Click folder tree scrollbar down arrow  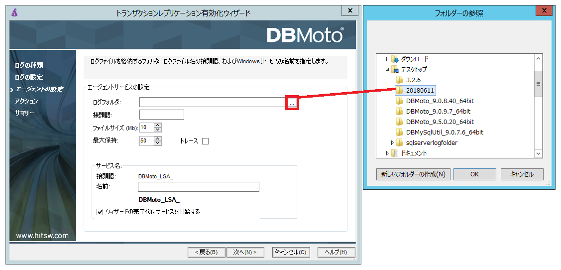point(538,153)
